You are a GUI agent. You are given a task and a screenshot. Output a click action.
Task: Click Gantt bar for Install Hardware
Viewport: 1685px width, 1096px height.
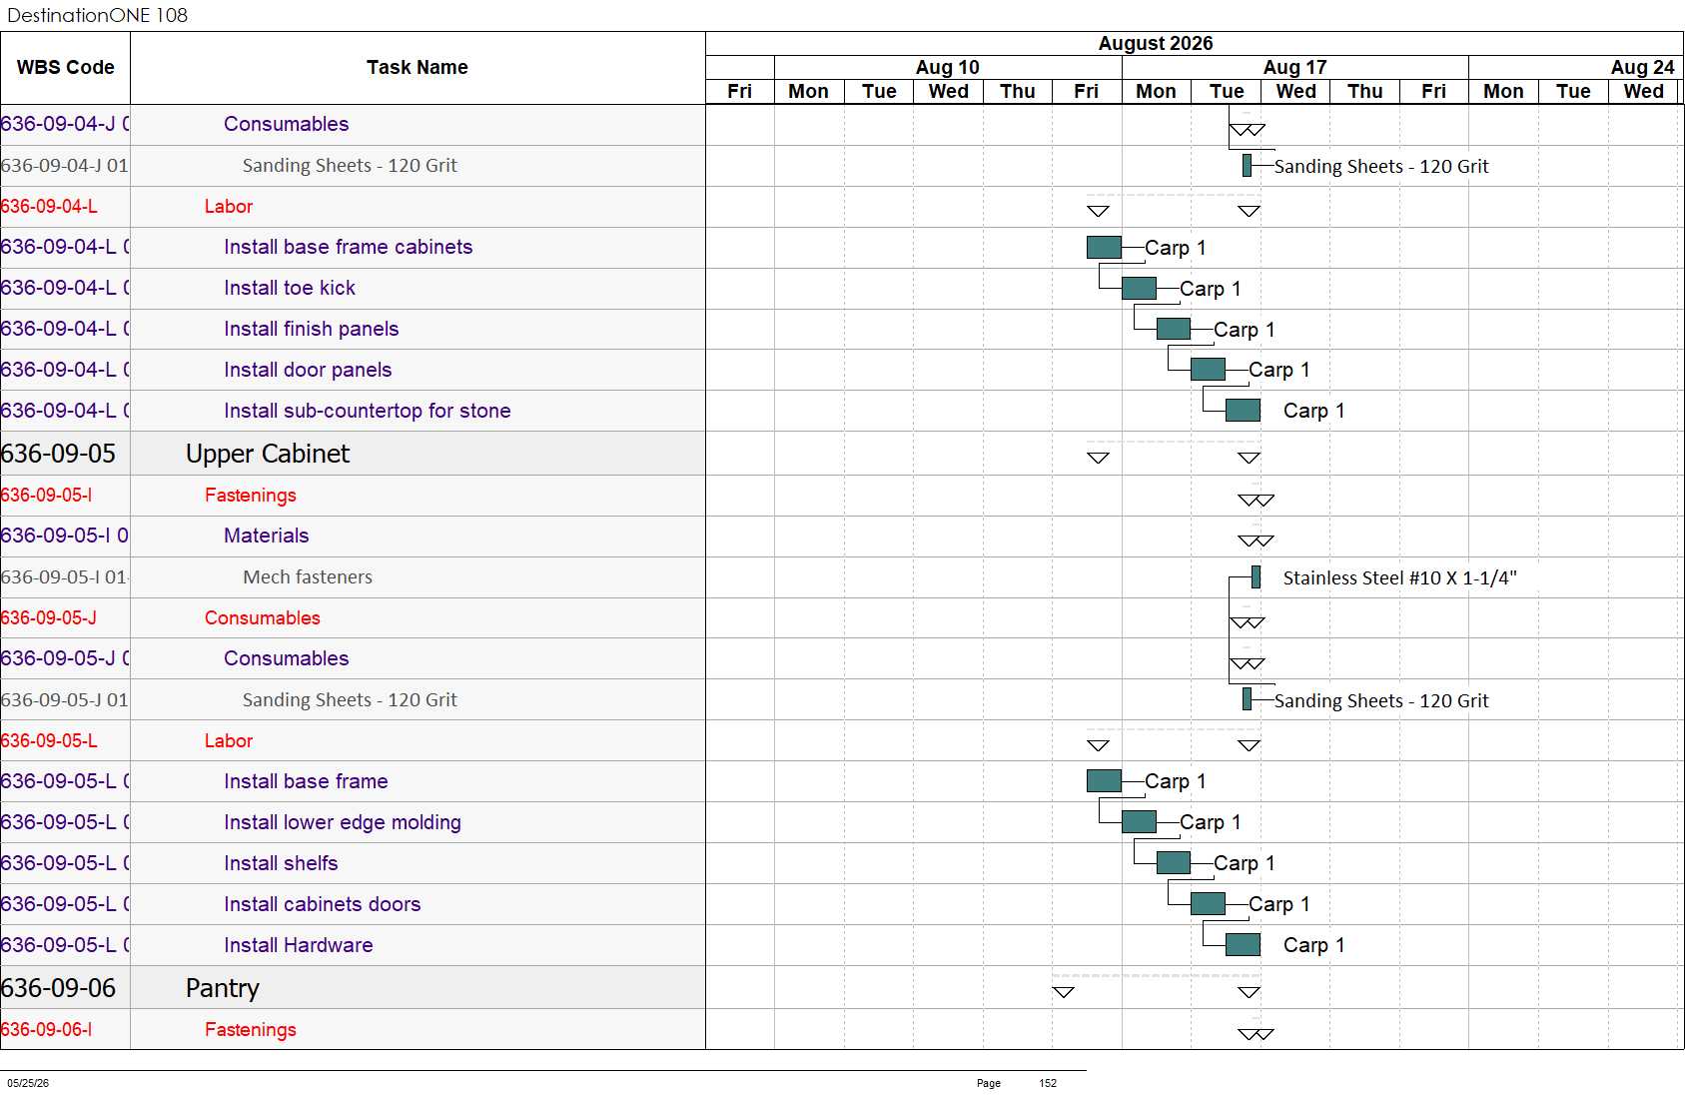click(x=1243, y=944)
